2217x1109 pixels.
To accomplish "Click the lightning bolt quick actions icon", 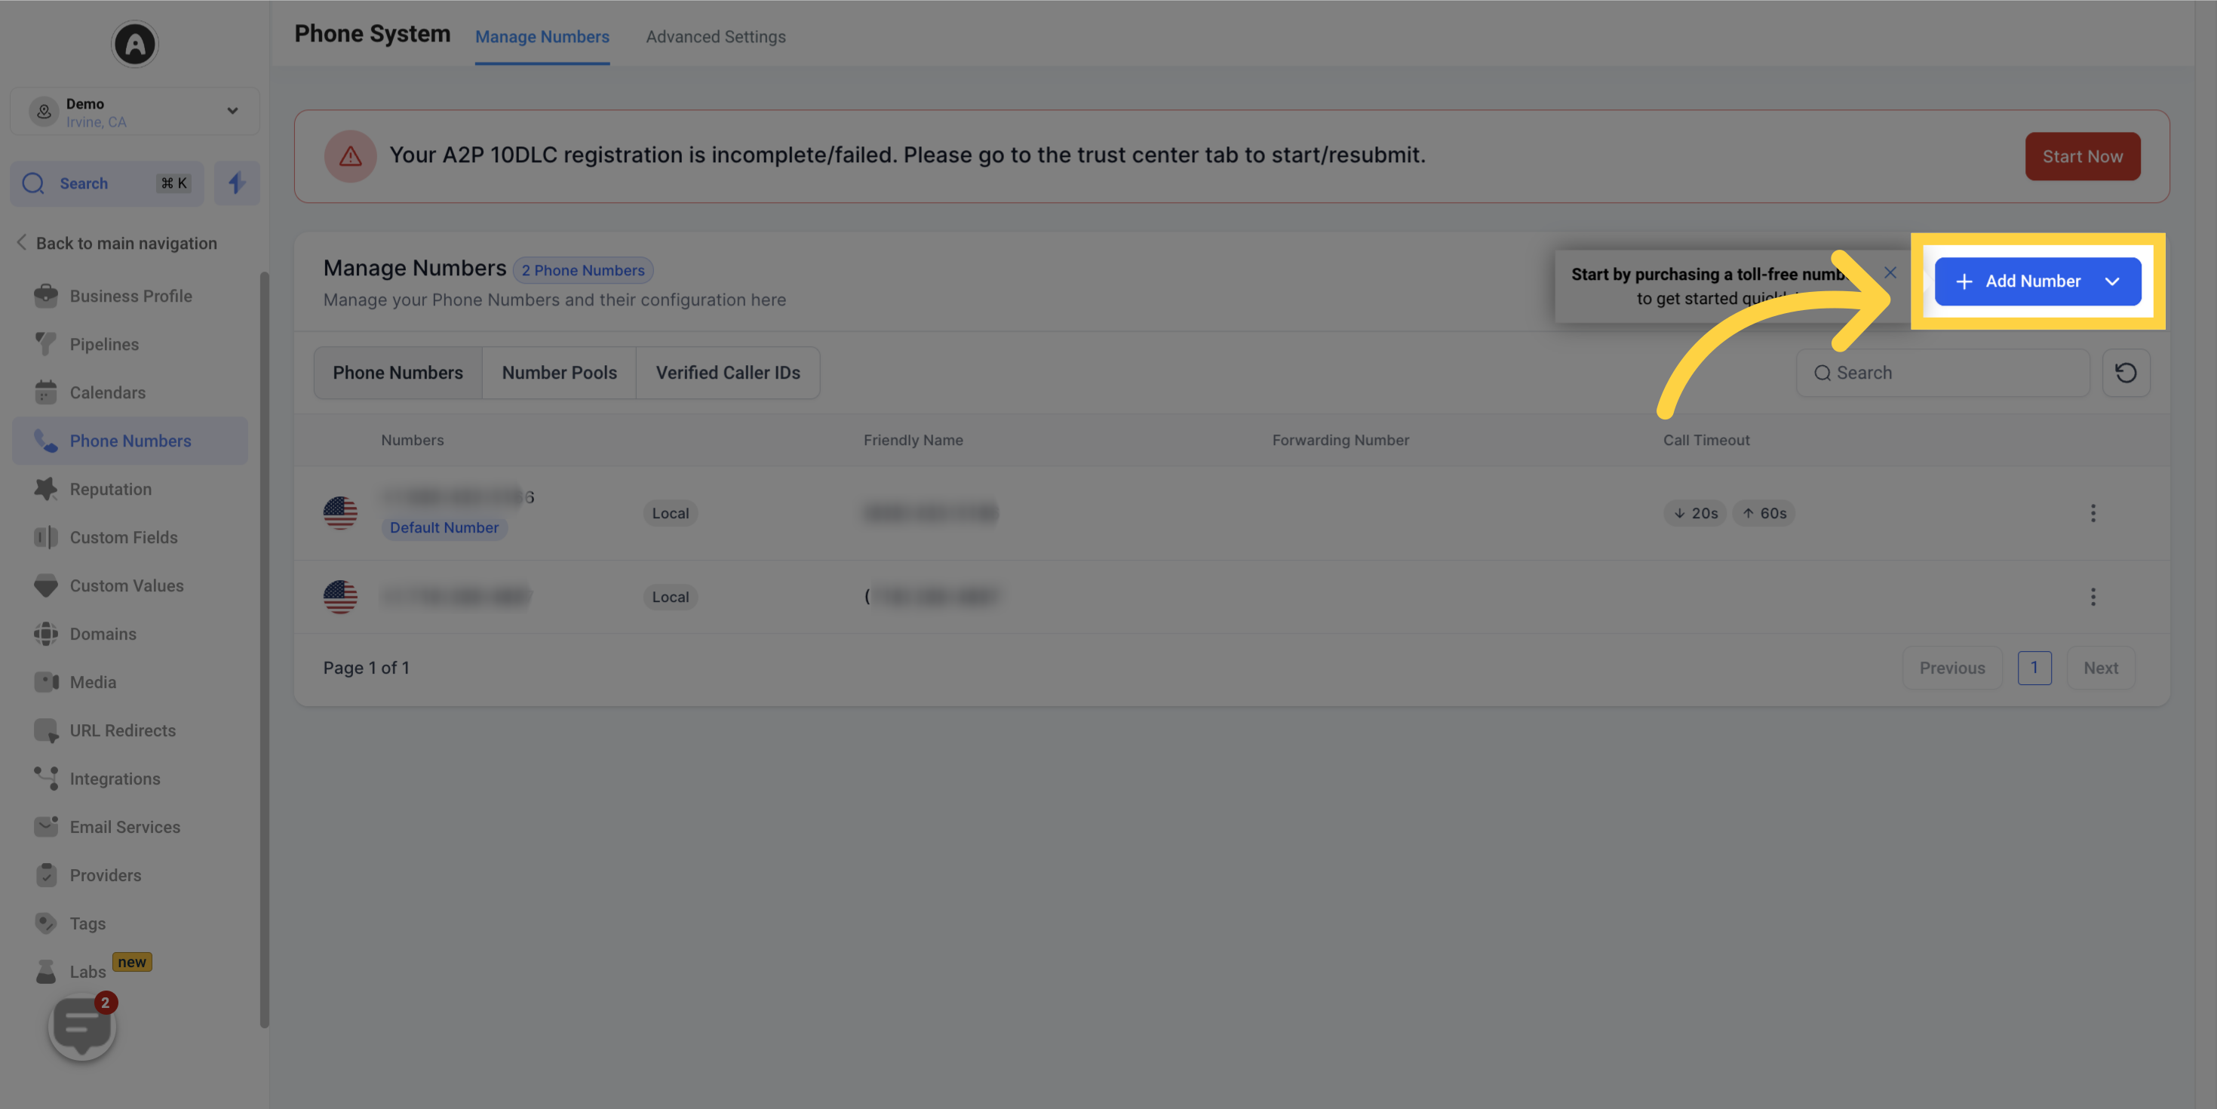I will tap(237, 183).
